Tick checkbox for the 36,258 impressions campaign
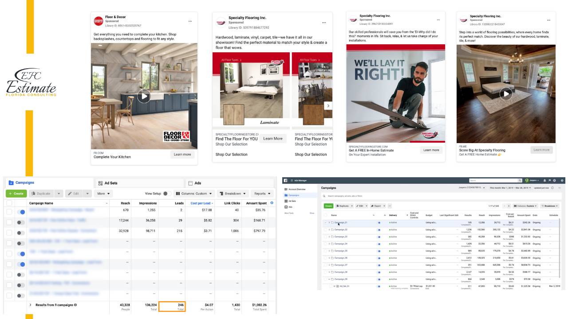The height and width of the screenshot is (319, 568). pos(9,222)
